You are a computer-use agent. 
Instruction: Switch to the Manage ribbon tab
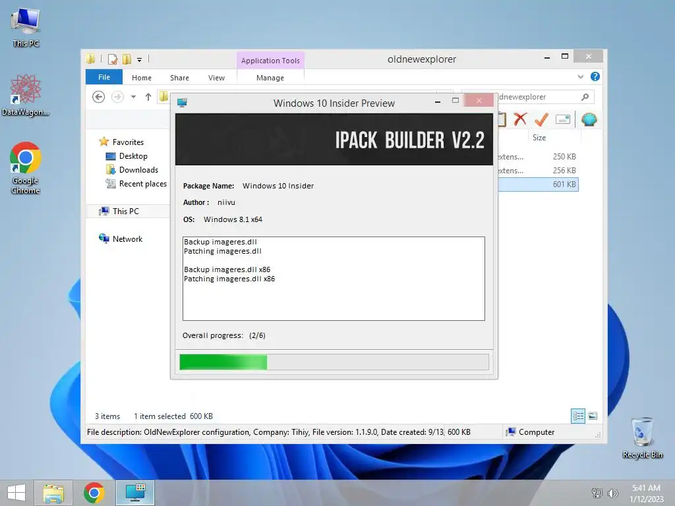[270, 78]
